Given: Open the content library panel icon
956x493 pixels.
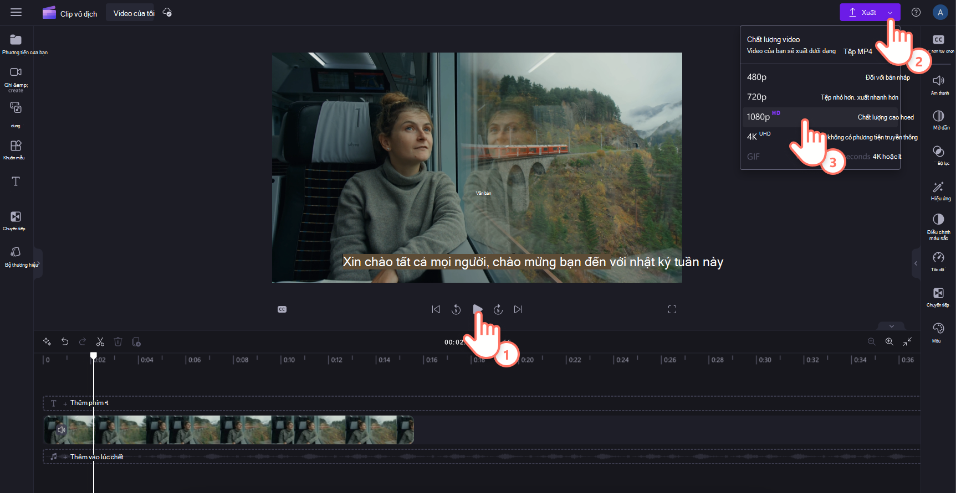Looking at the screenshot, I should pos(16,107).
